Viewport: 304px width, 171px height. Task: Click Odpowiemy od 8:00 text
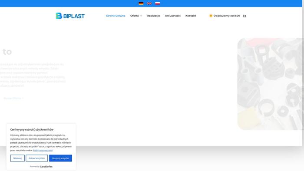click(x=227, y=16)
